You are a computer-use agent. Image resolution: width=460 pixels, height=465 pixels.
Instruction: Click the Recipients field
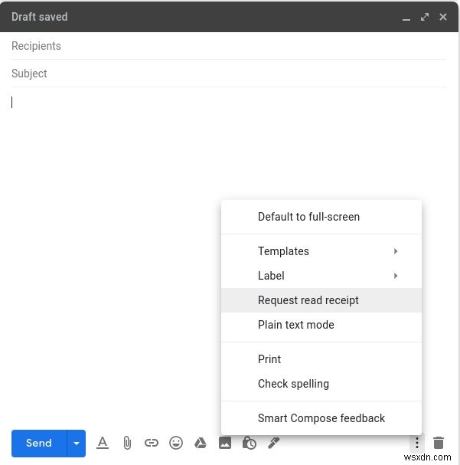tap(229, 46)
